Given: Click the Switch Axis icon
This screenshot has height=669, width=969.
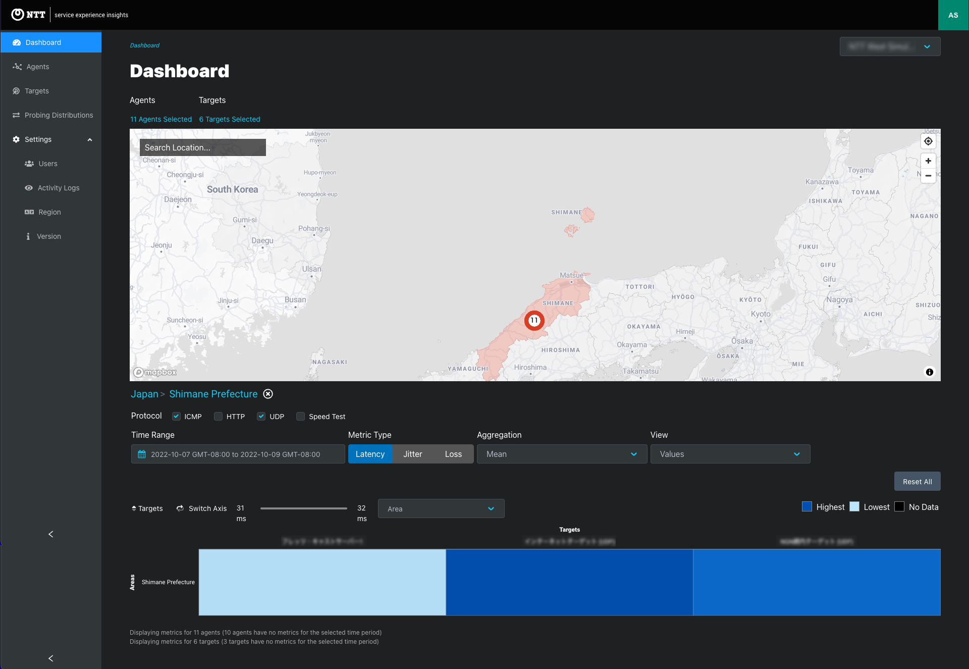Looking at the screenshot, I should point(180,508).
